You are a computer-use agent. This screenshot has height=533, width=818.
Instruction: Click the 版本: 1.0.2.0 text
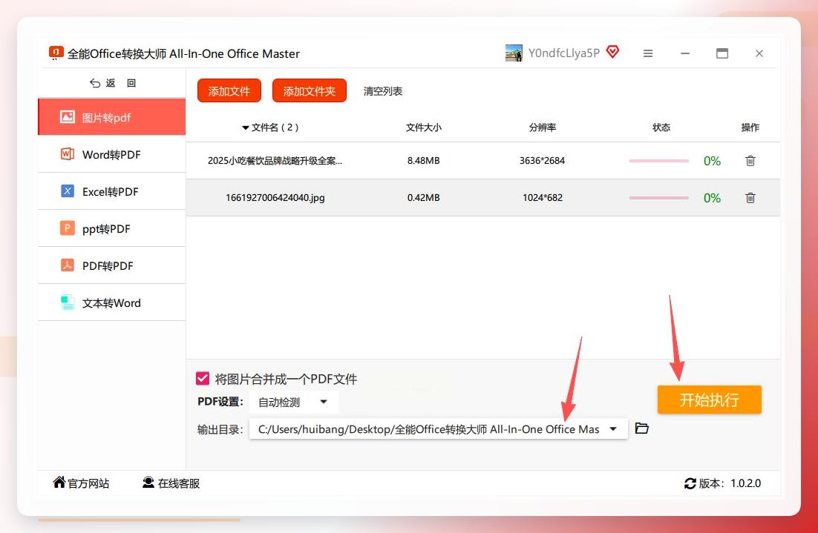730,483
